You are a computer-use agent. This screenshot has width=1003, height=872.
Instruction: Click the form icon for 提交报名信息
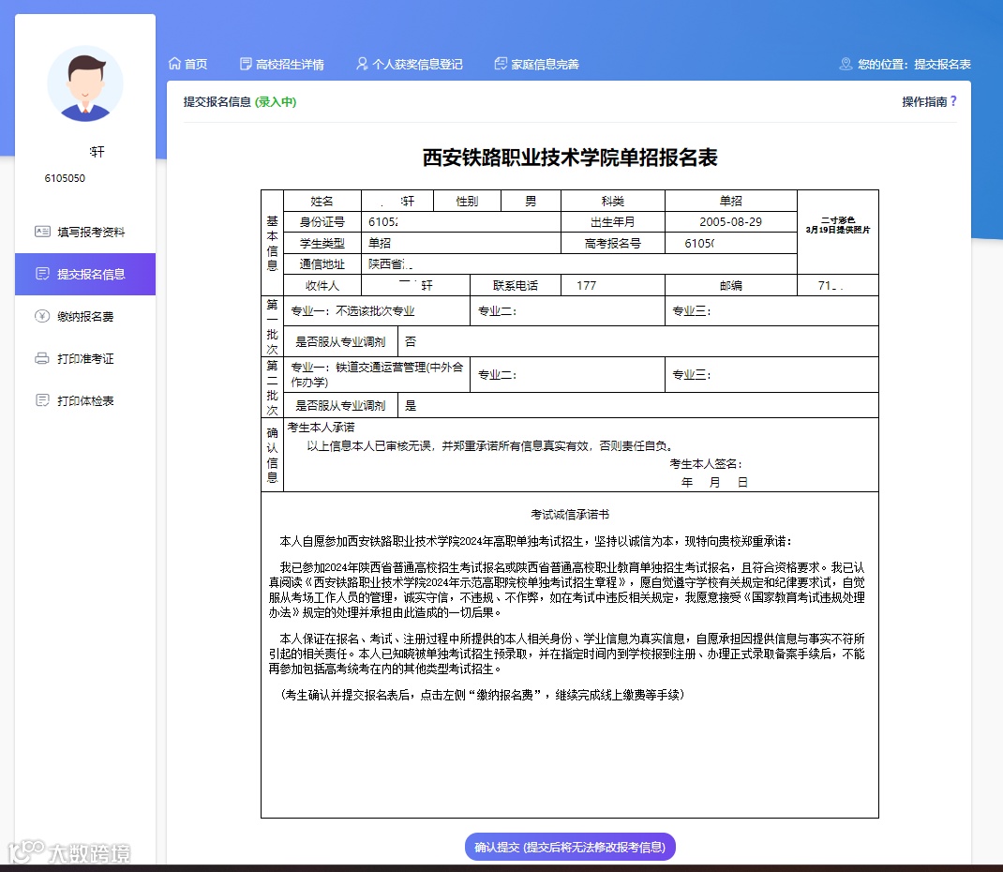[x=42, y=274]
